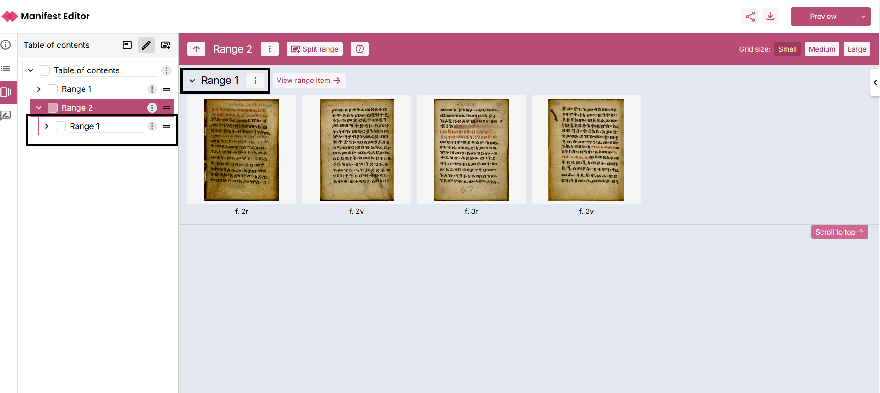Check the top-level Range 1 checkbox
Image resolution: width=880 pixels, height=393 pixels.
coord(53,89)
